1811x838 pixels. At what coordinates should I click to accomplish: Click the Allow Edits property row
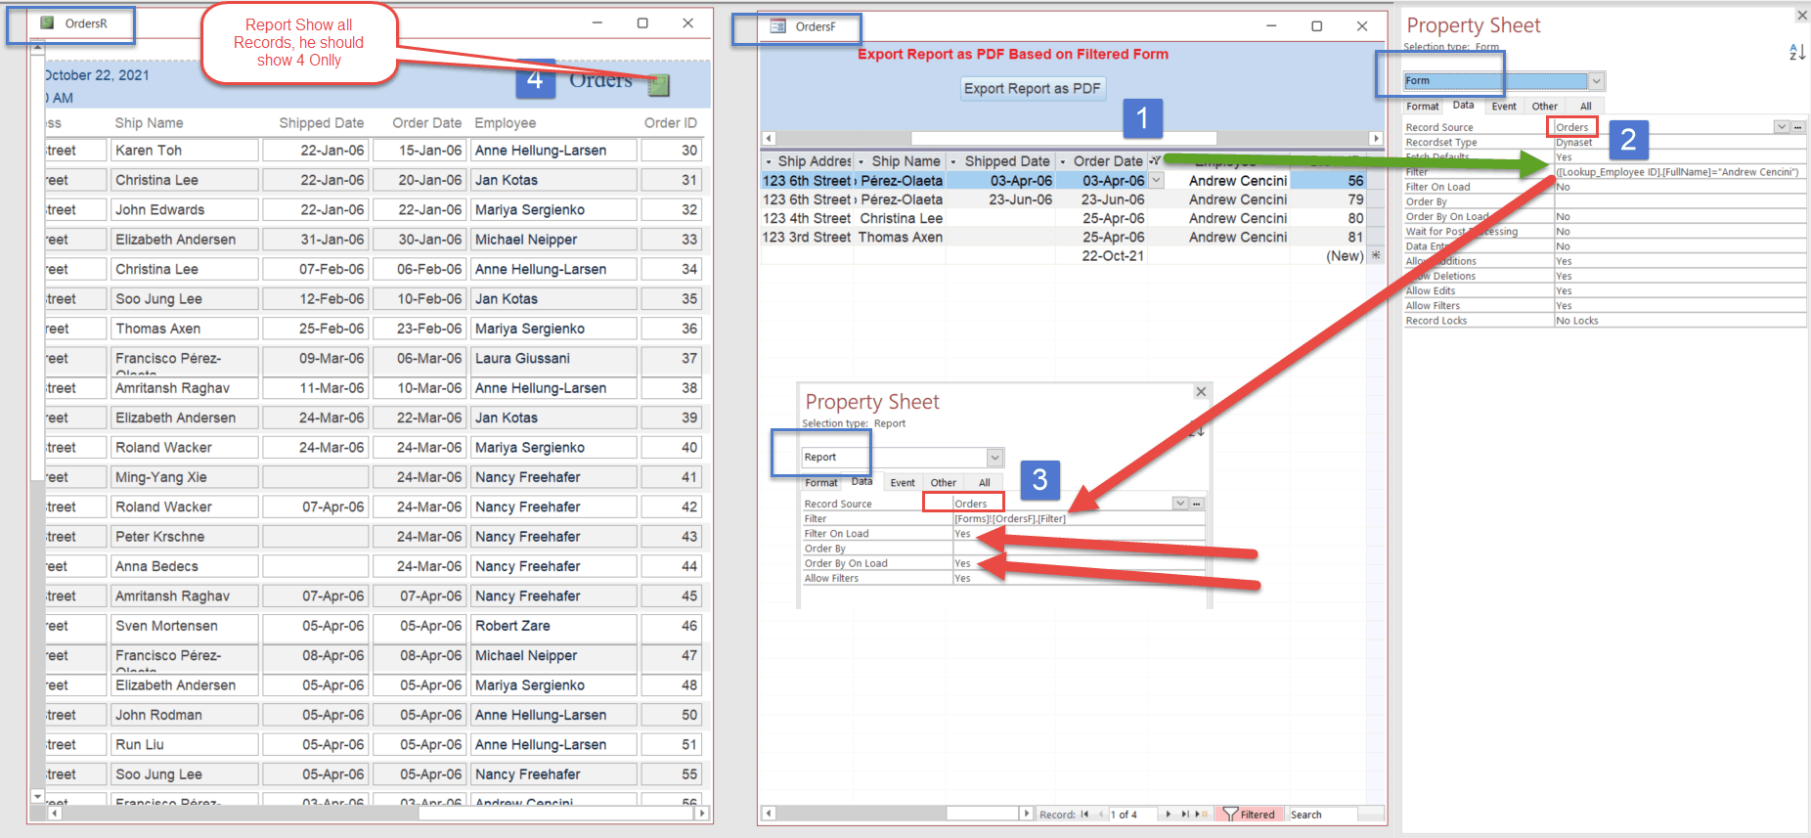tap(1605, 291)
